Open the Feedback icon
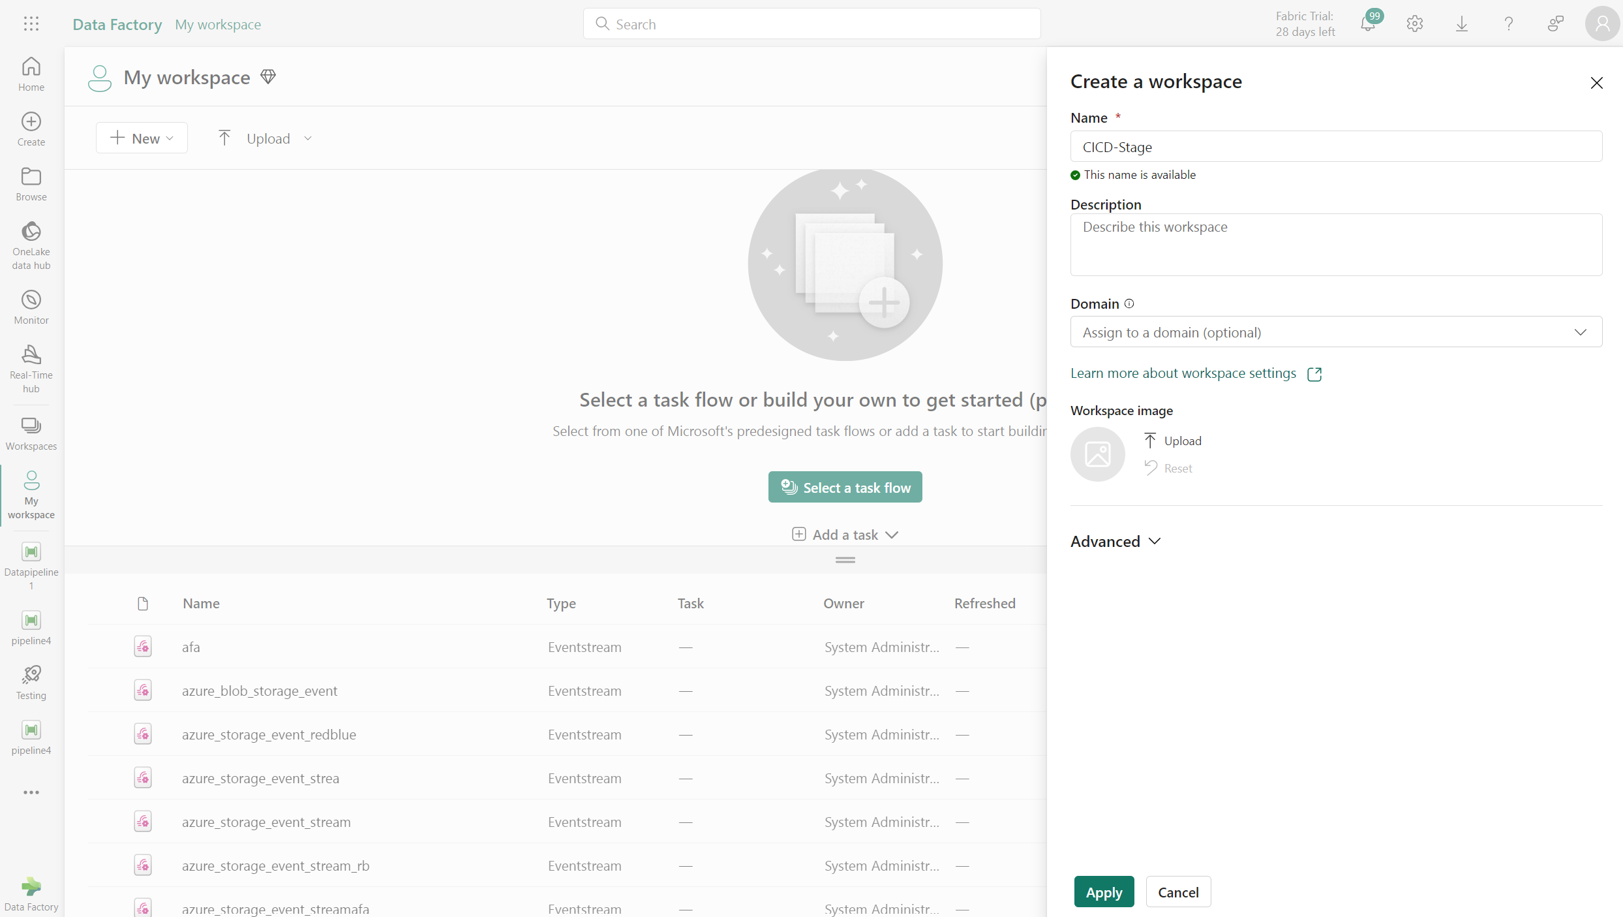This screenshot has height=917, width=1623. (x=1556, y=24)
